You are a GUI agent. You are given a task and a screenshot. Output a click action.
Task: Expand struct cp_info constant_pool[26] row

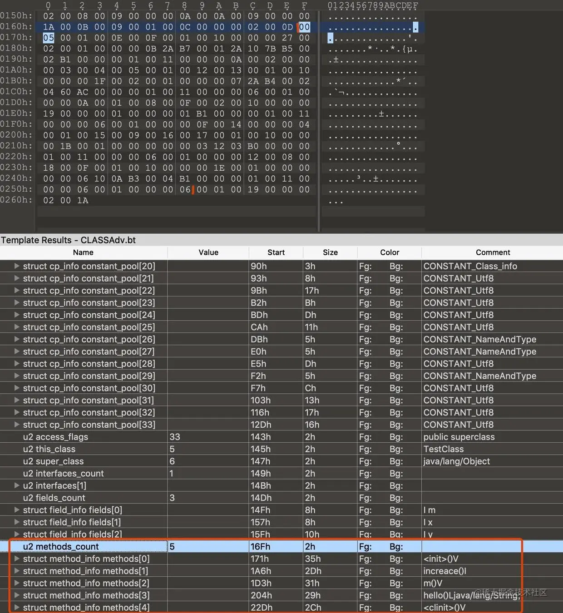[x=17, y=339]
